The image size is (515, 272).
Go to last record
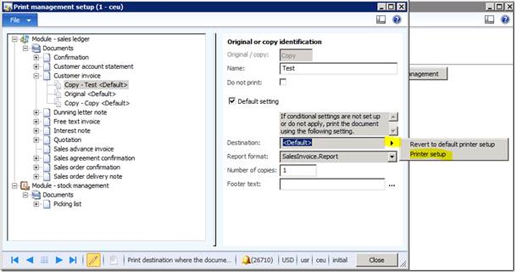click(73, 260)
